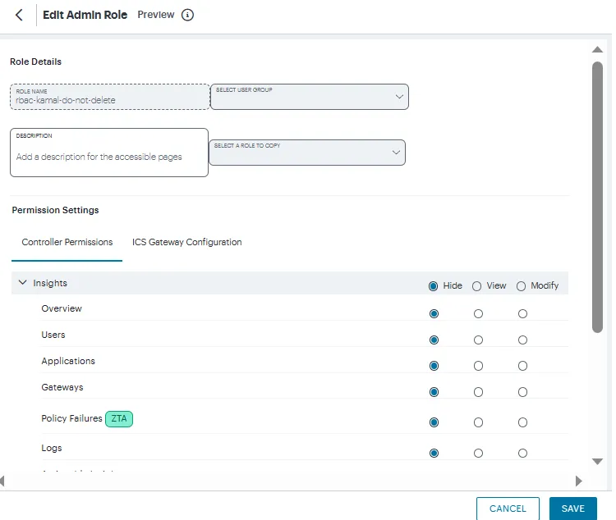Open the Select User Group dropdown

pyautogui.click(x=310, y=97)
